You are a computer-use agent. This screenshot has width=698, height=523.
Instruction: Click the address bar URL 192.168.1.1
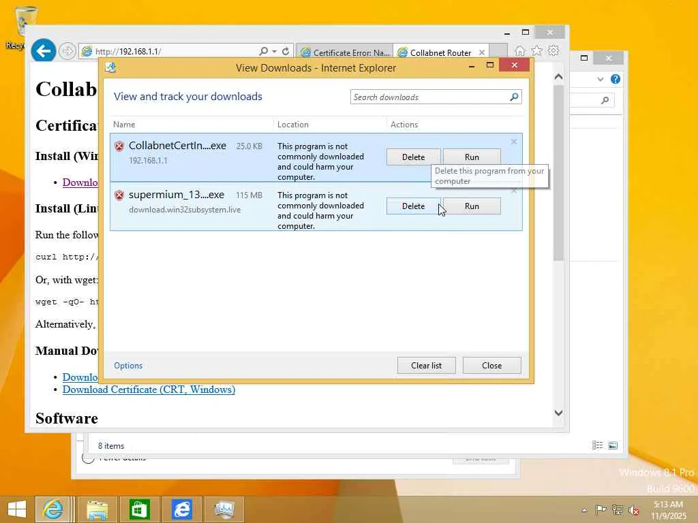128,52
